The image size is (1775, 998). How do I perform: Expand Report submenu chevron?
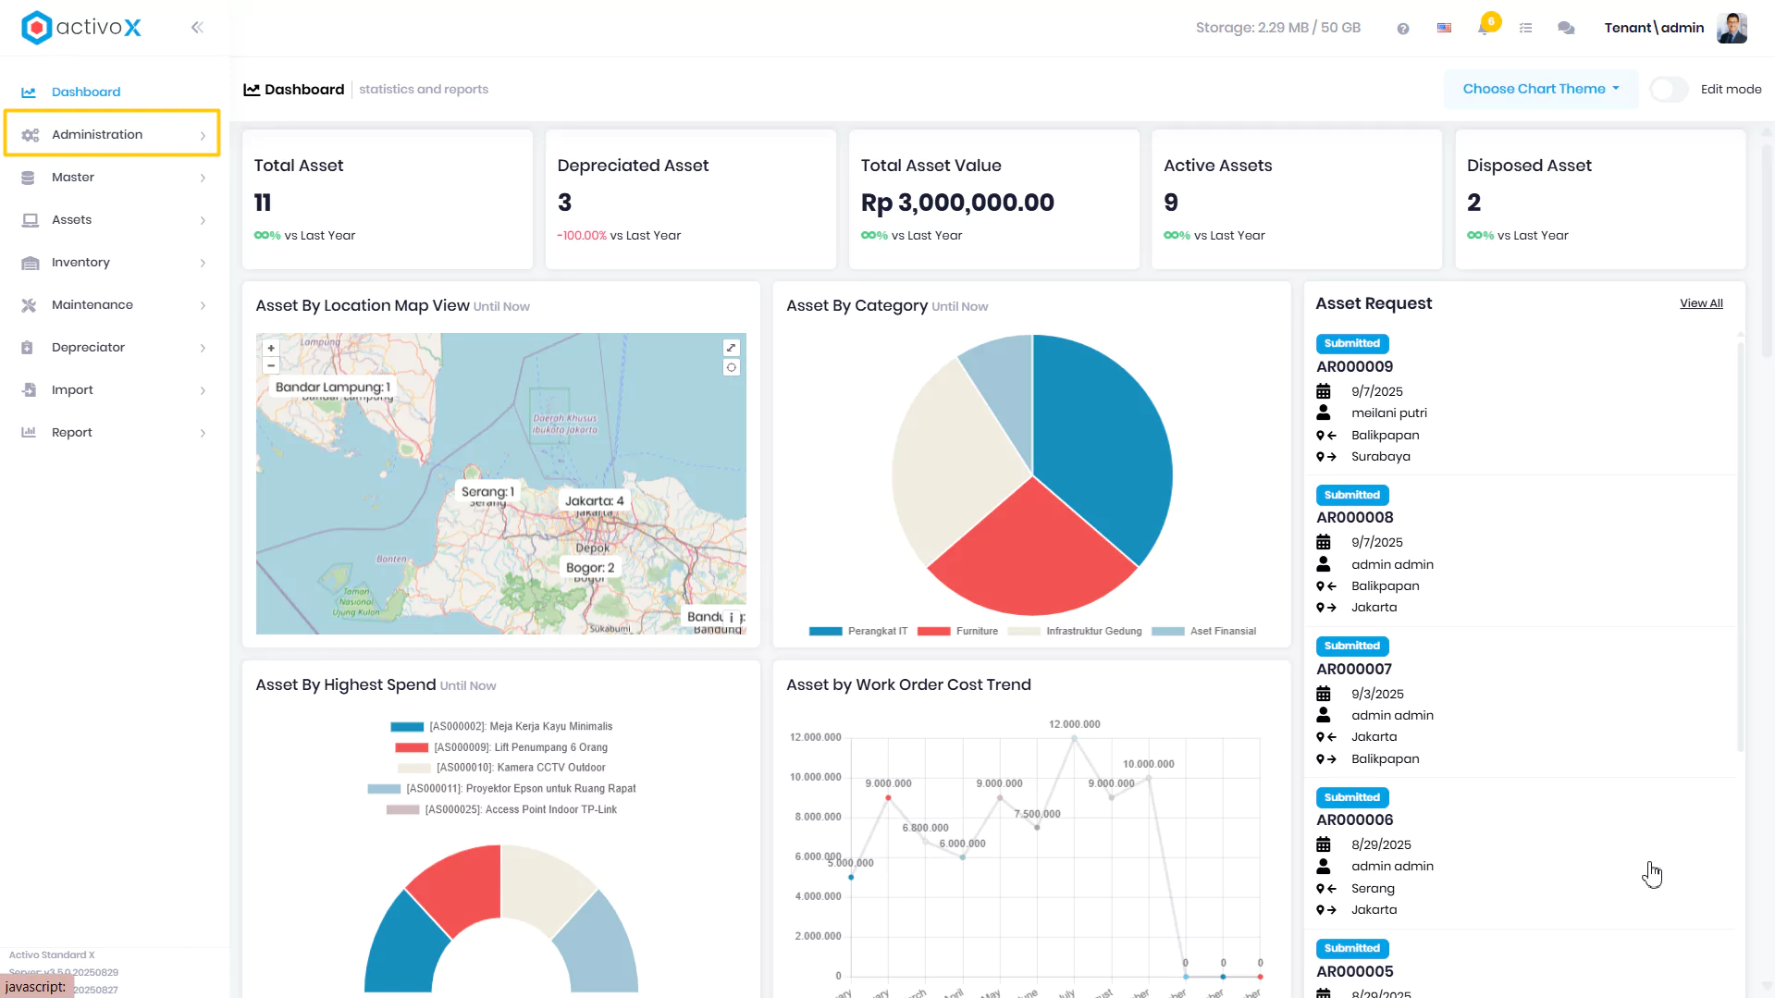pos(203,434)
